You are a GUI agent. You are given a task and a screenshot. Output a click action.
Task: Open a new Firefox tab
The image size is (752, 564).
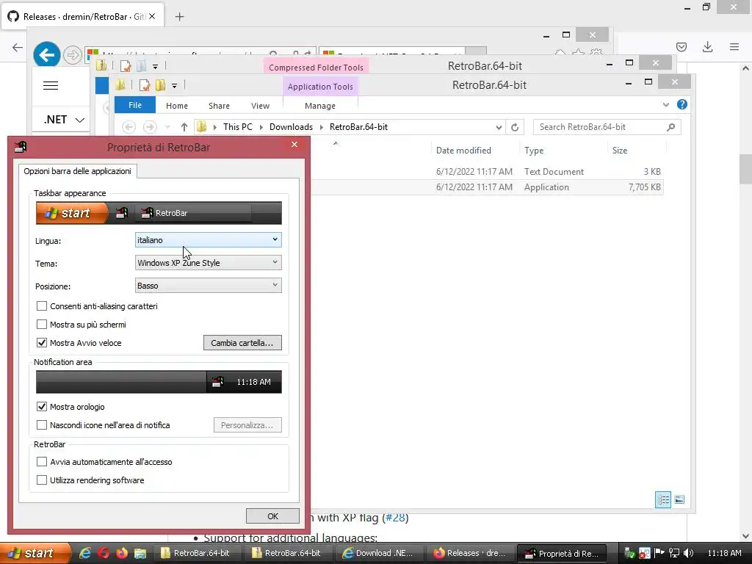click(x=179, y=17)
